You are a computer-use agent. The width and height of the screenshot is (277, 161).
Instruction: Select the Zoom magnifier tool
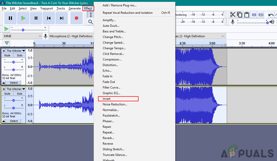point(90,22)
